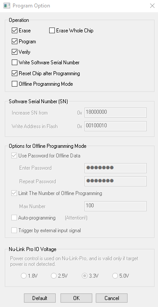158x307 pixels.
Task: Select the 5.0V voltage radio button
Action: pyautogui.click(x=115, y=276)
